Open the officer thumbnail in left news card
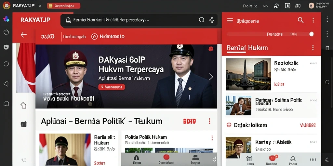Screen dimensions: 333x166 pos(65,149)
